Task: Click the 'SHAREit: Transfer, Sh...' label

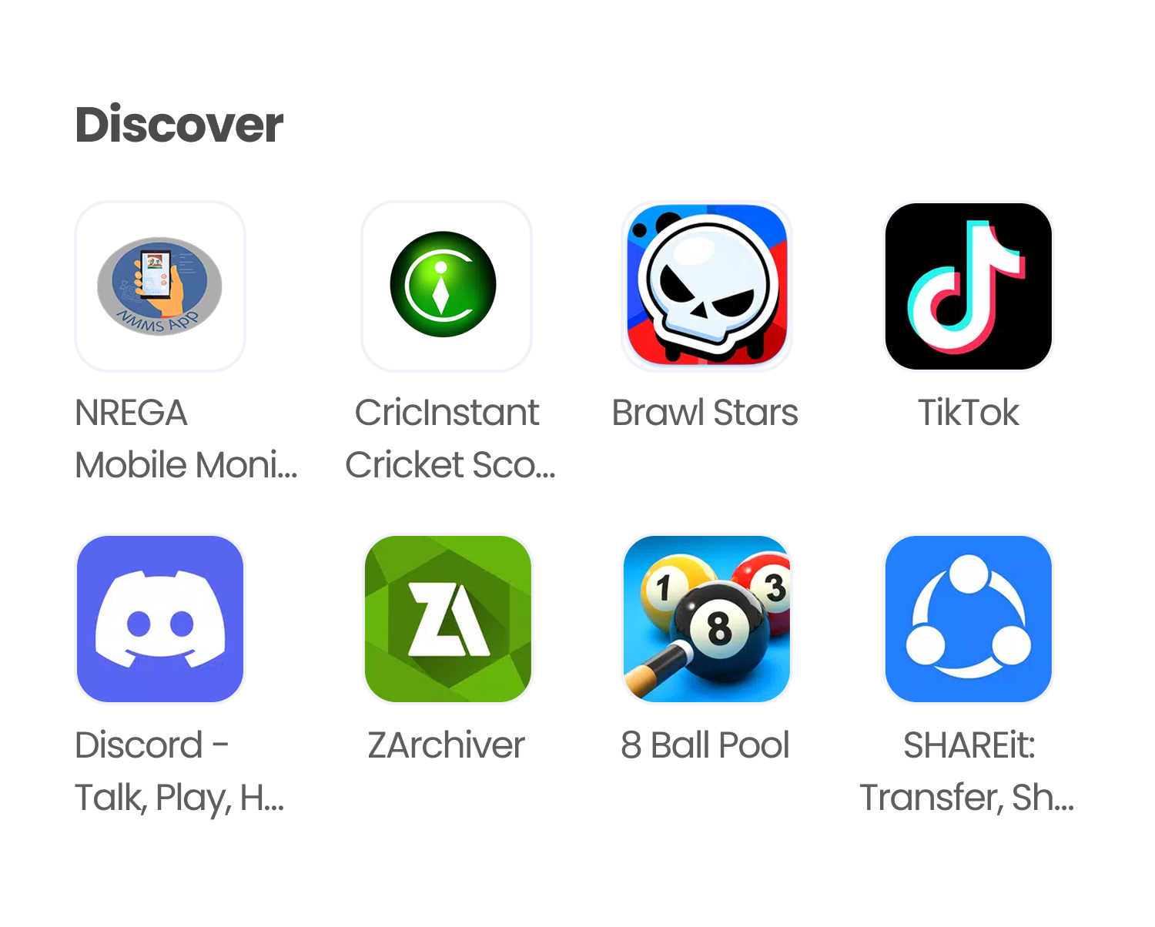Action: click(x=967, y=771)
